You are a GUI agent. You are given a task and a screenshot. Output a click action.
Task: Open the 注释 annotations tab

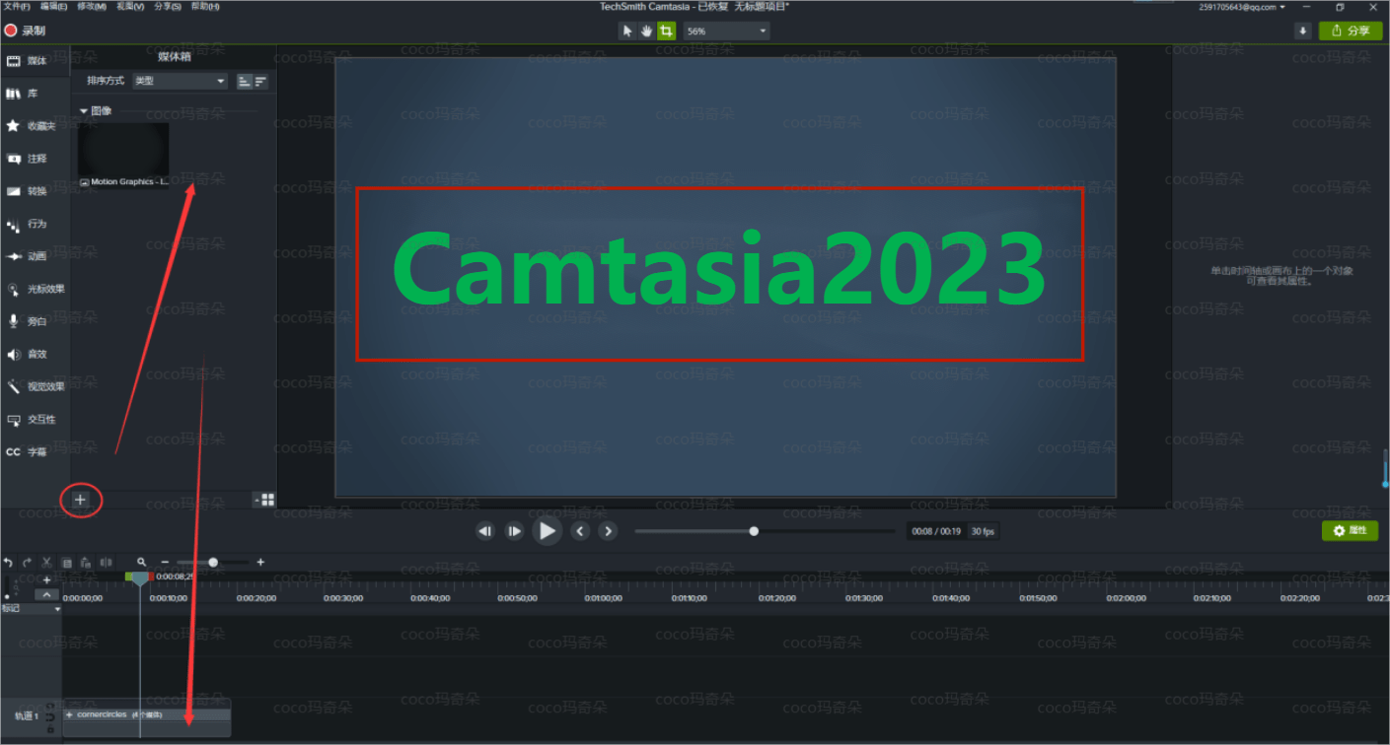click(36, 159)
